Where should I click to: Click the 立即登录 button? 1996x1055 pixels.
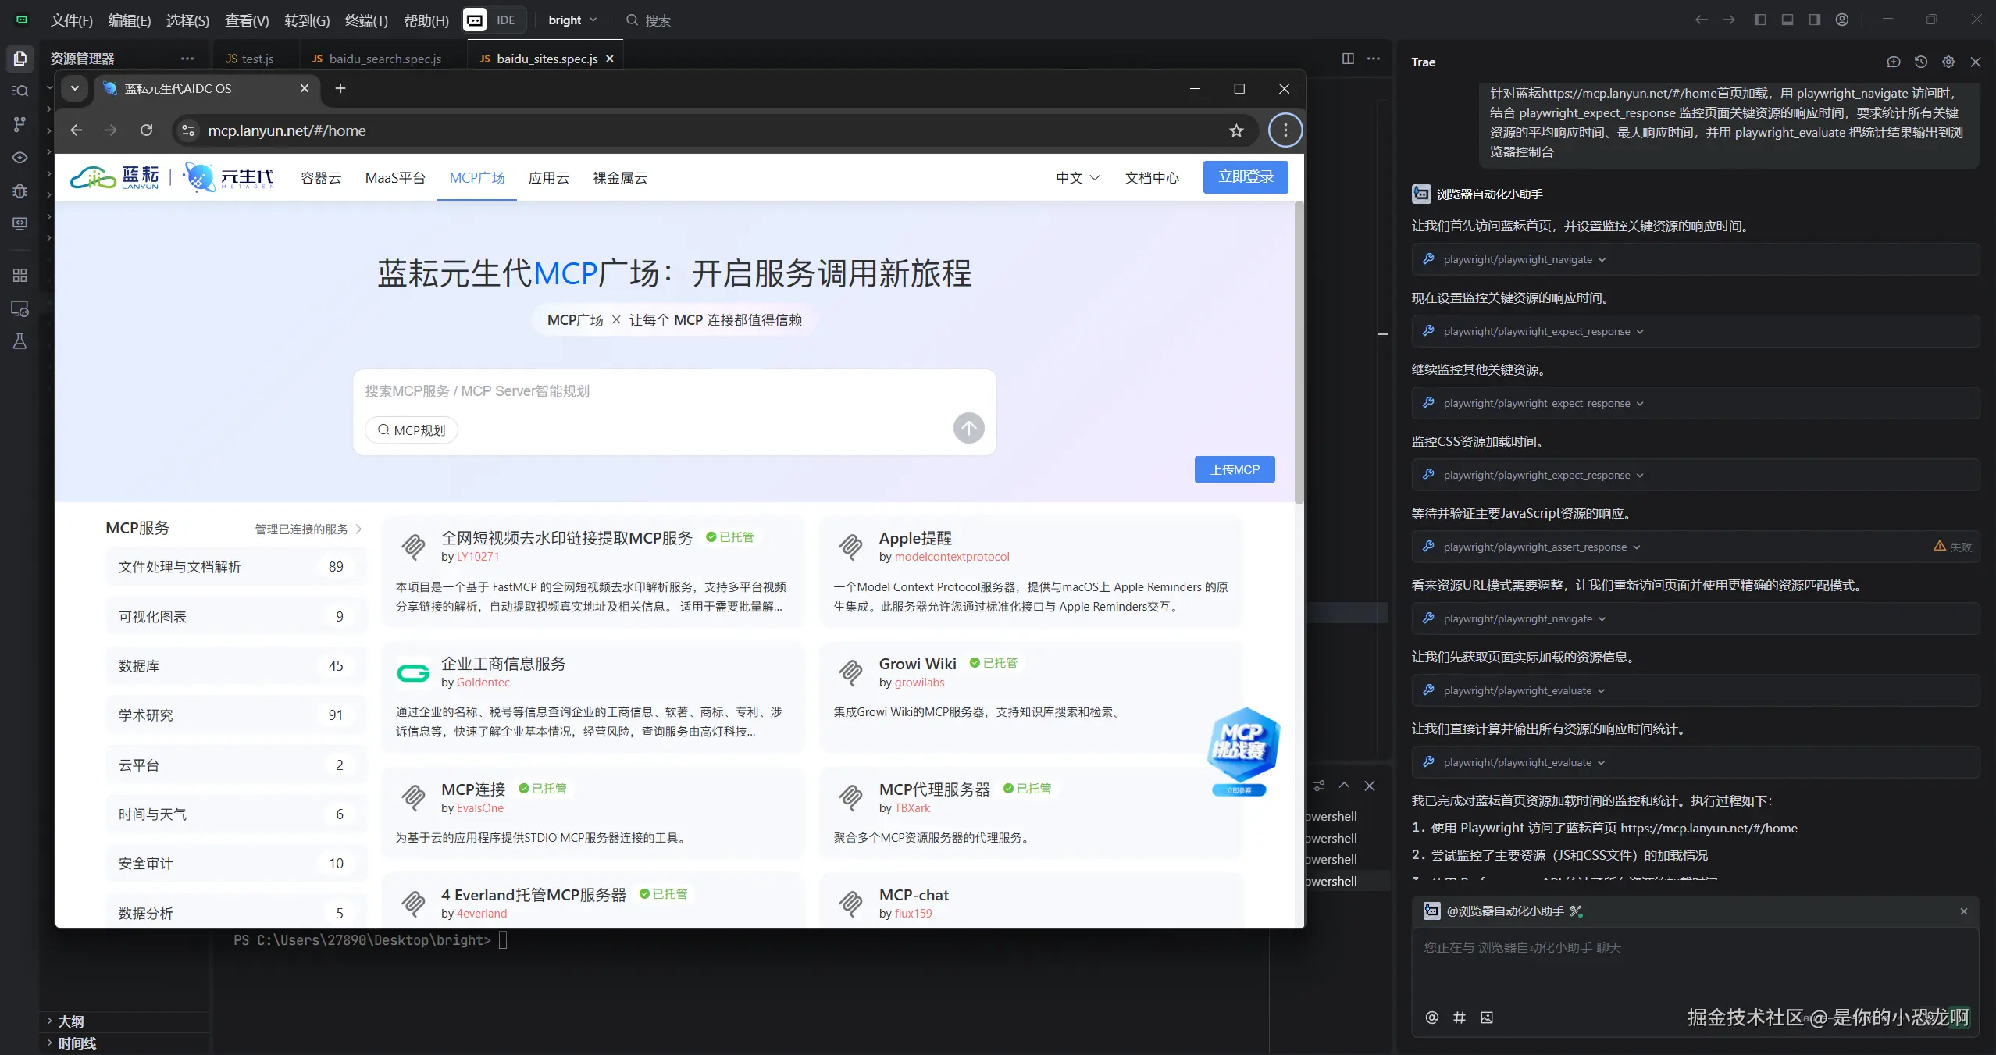1246,177
